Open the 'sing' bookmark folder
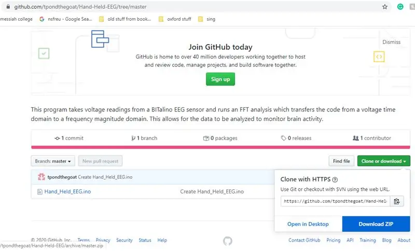415x251 pixels. coord(206,19)
